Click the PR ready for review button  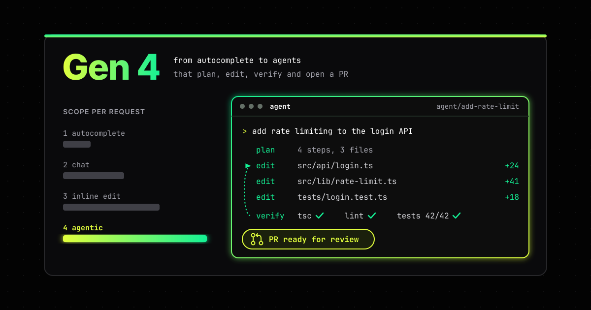click(308, 239)
